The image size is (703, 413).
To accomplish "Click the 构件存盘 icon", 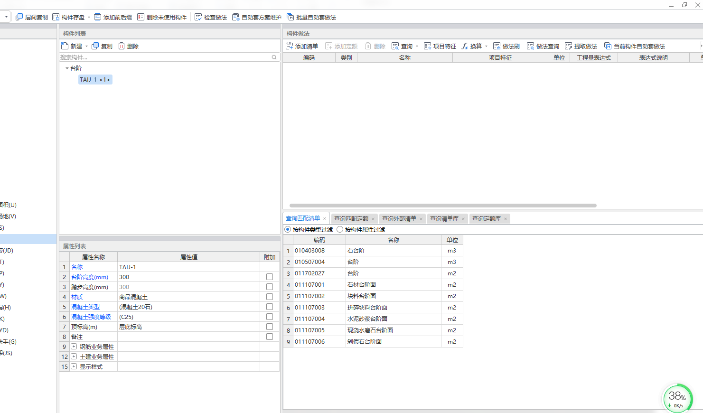I will (56, 17).
